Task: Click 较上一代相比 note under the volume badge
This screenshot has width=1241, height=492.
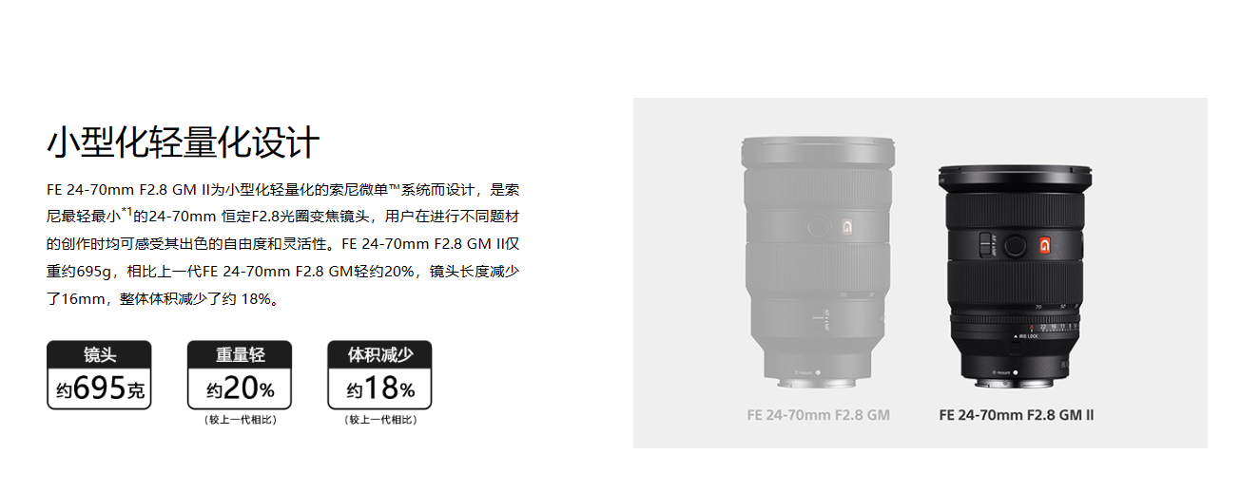Action: [x=379, y=419]
